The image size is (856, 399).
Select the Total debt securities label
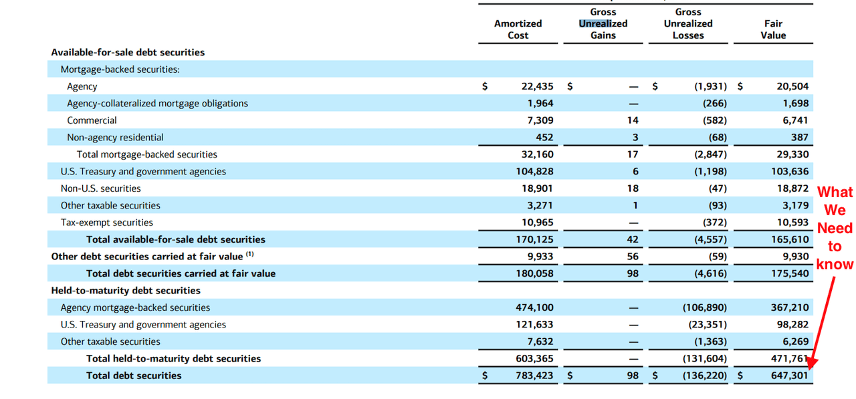tap(134, 376)
